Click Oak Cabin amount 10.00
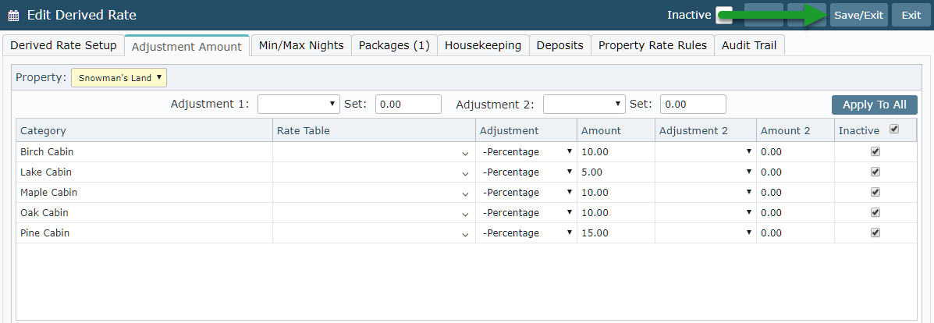934x323 pixels. point(616,213)
